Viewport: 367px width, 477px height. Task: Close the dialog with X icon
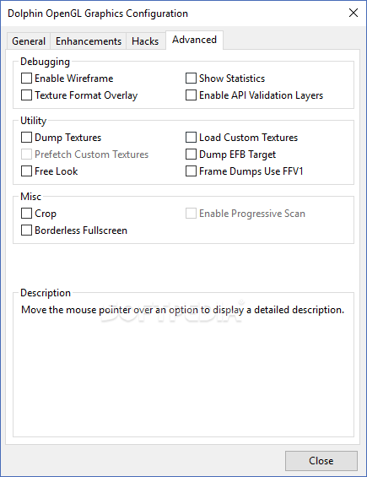(354, 13)
